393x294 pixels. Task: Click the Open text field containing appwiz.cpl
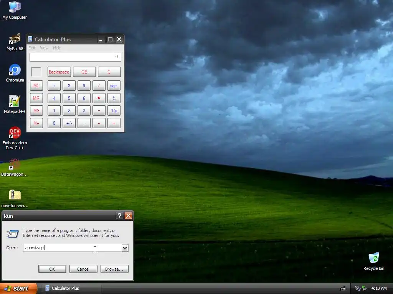[73, 248]
